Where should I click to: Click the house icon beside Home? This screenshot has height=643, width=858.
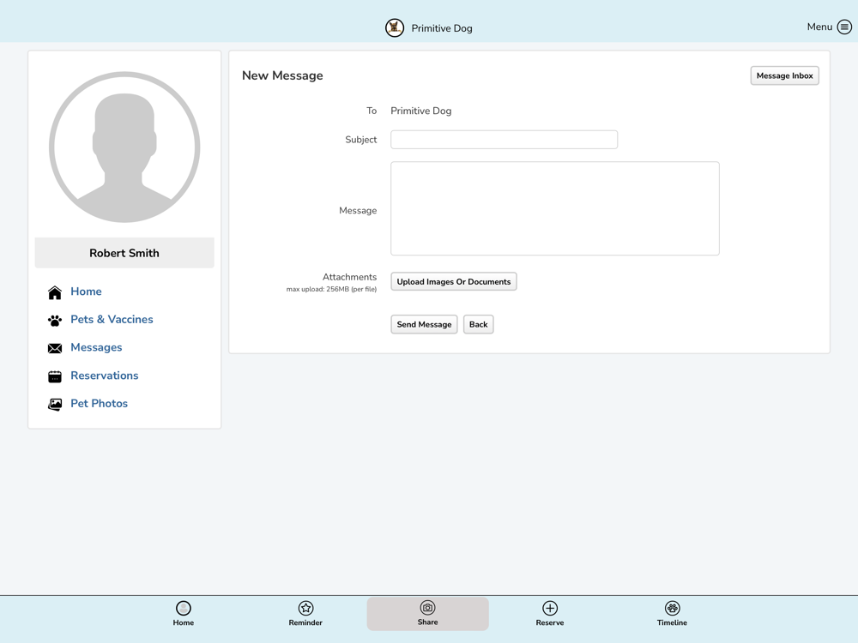click(x=55, y=292)
